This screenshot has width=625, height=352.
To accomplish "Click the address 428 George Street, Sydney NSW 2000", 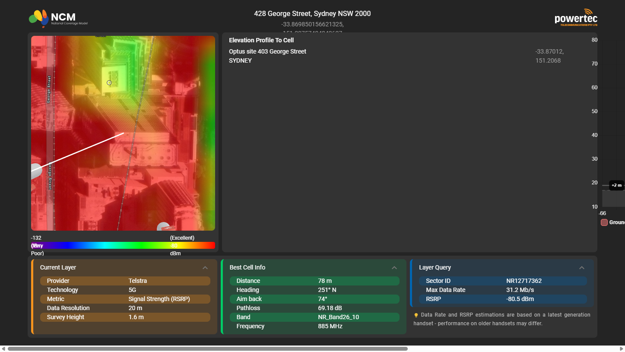I will pos(312,13).
